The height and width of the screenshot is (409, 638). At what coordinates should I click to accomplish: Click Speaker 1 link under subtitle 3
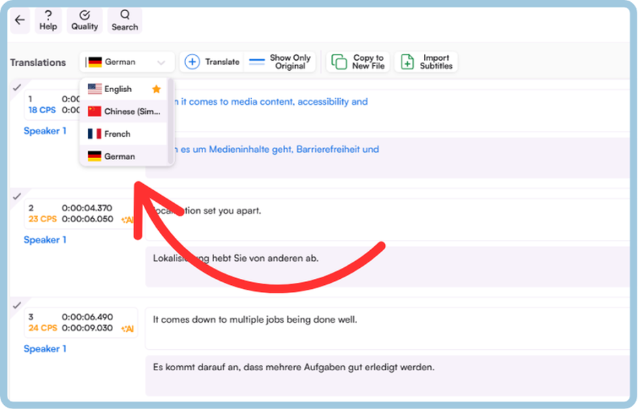coord(45,349)
